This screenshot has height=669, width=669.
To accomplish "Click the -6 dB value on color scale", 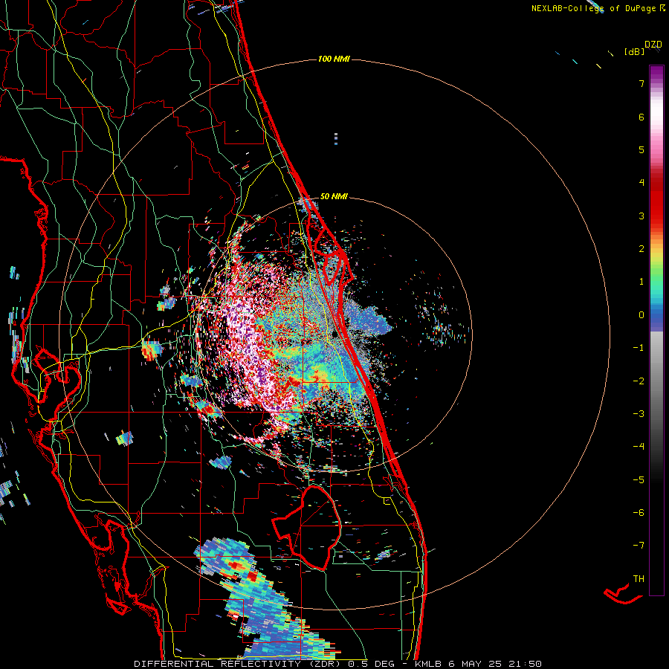I will point(639,512).
